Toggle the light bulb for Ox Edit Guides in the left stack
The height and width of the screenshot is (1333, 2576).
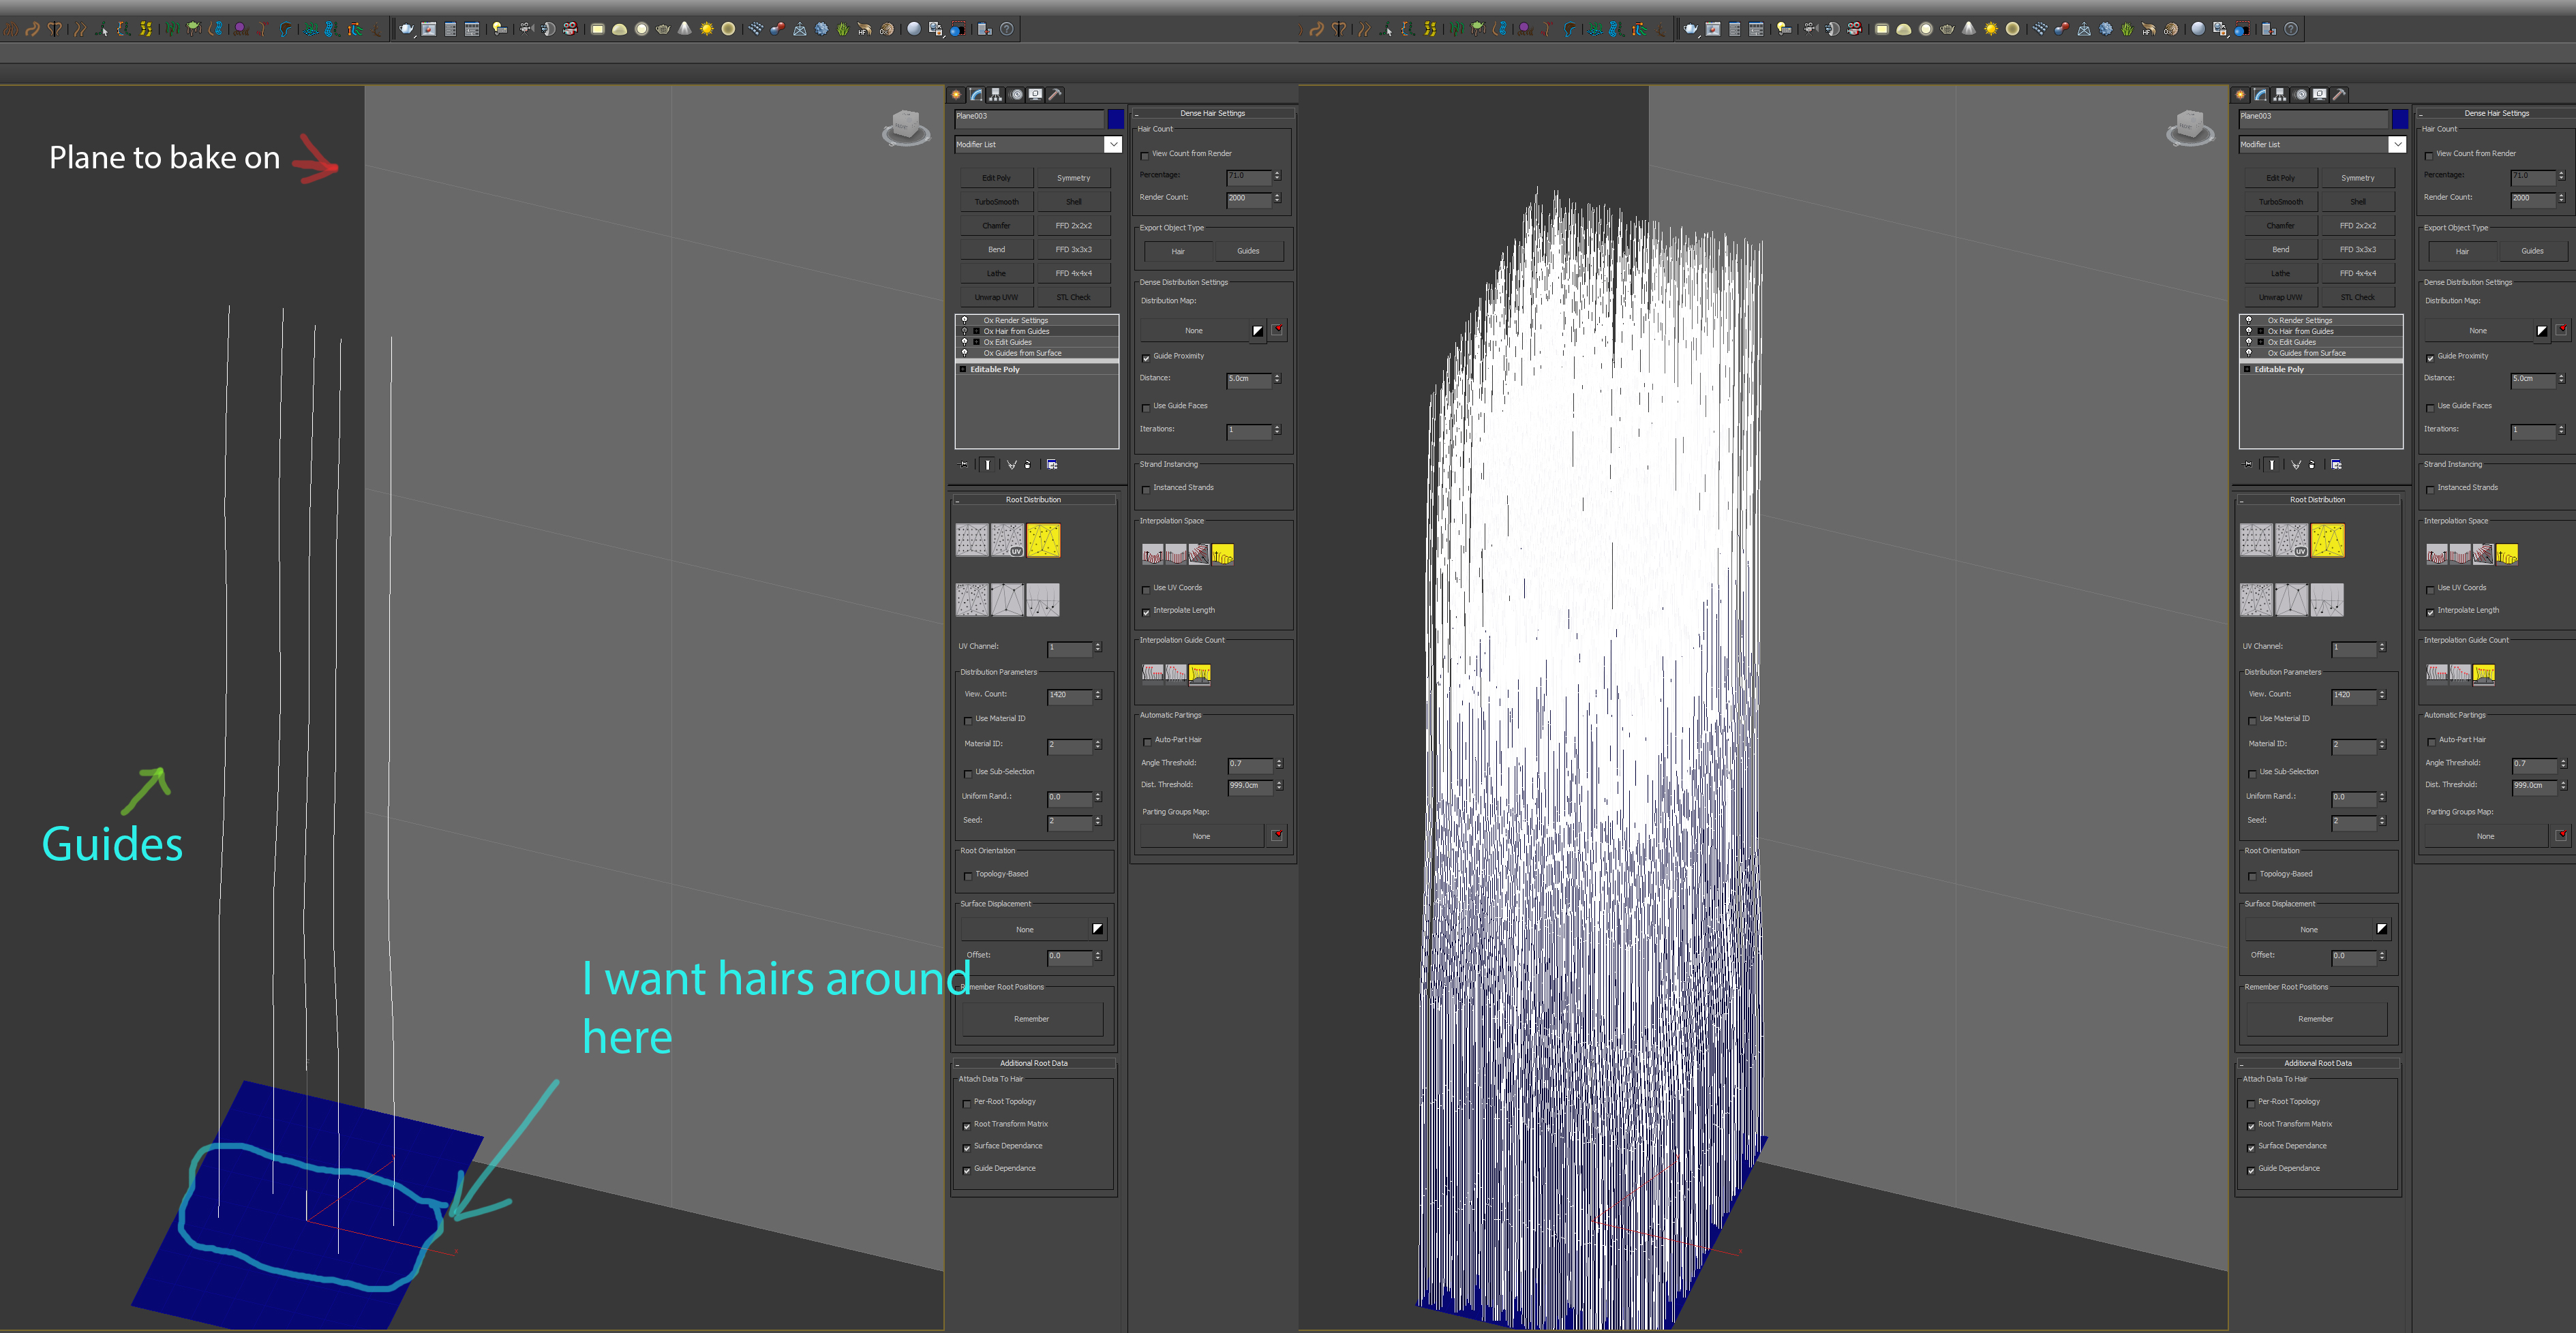964,342
